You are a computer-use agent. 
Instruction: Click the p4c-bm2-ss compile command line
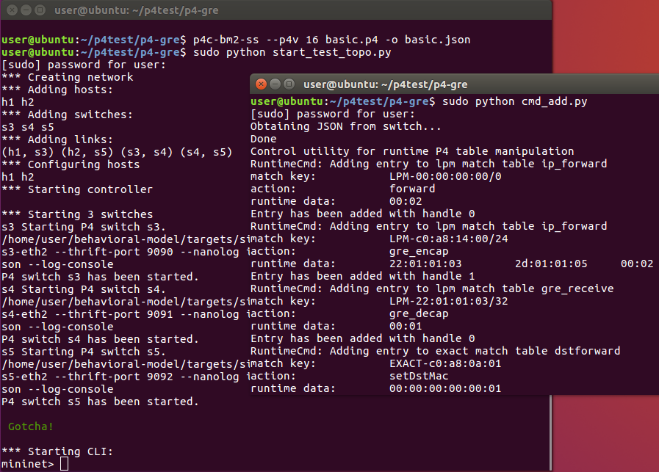click(x=331, y=40)
